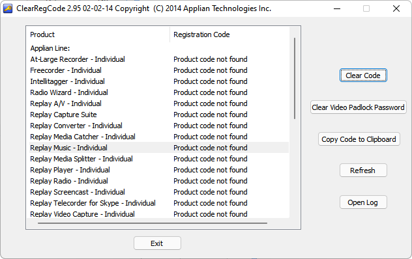The width and height of the screenshot is (412, 259).
Task: Click Clear Video Padlock Password button
Action: coord(358,107)
